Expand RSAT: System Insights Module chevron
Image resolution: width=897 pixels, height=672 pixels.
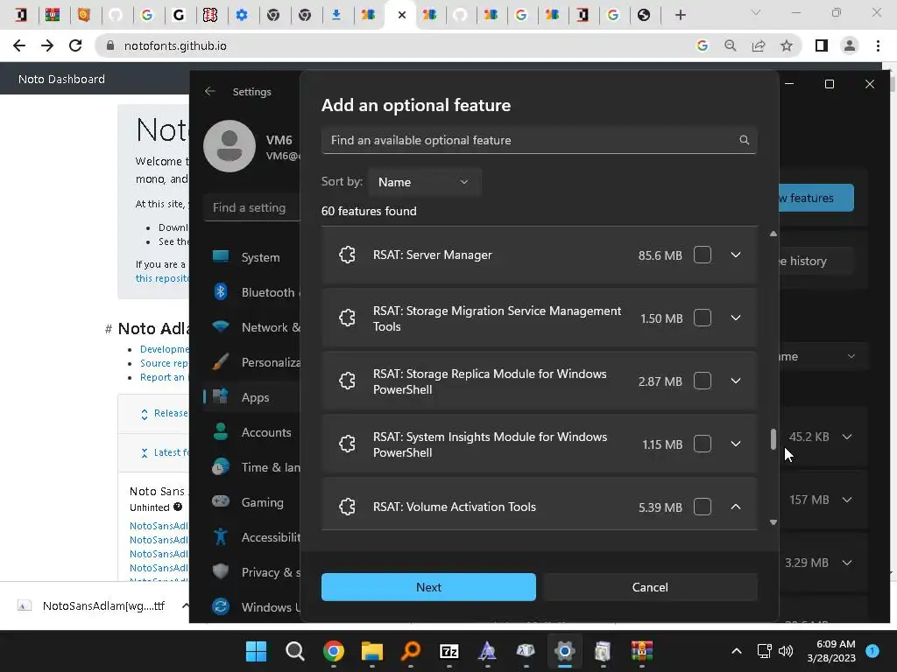click(736, 444)
